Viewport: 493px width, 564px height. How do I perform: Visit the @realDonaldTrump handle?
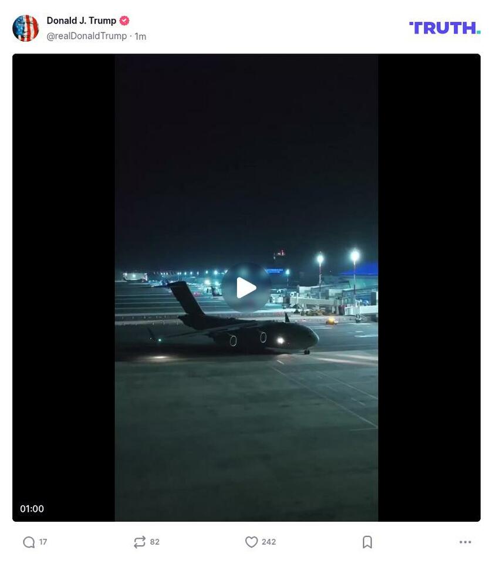[87, 36]
